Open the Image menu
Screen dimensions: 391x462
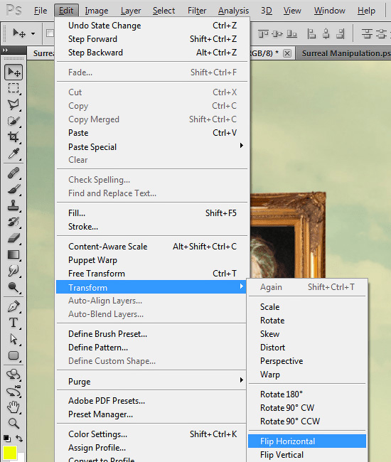coord(97,11)
